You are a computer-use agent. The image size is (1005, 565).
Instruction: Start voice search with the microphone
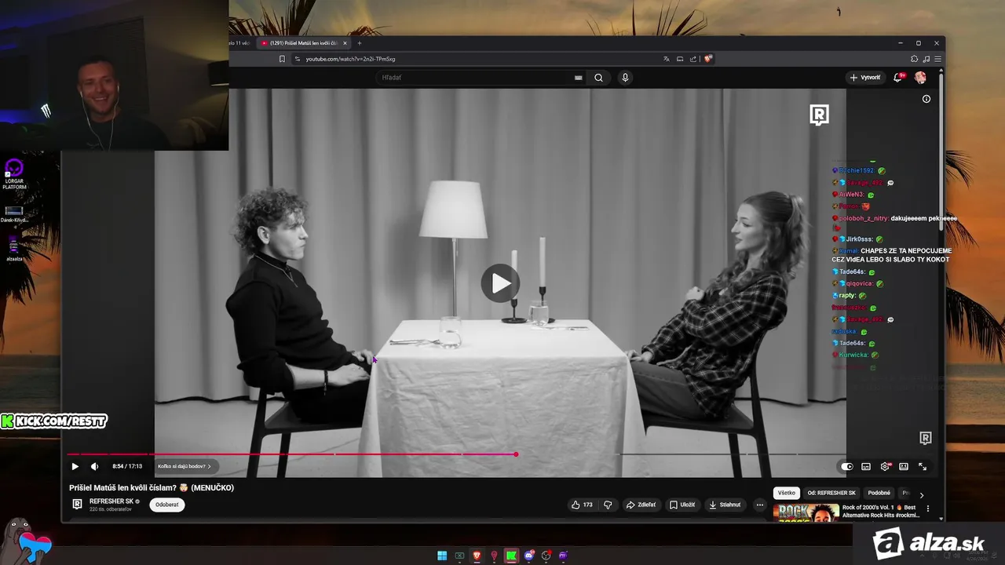[625, 78]
